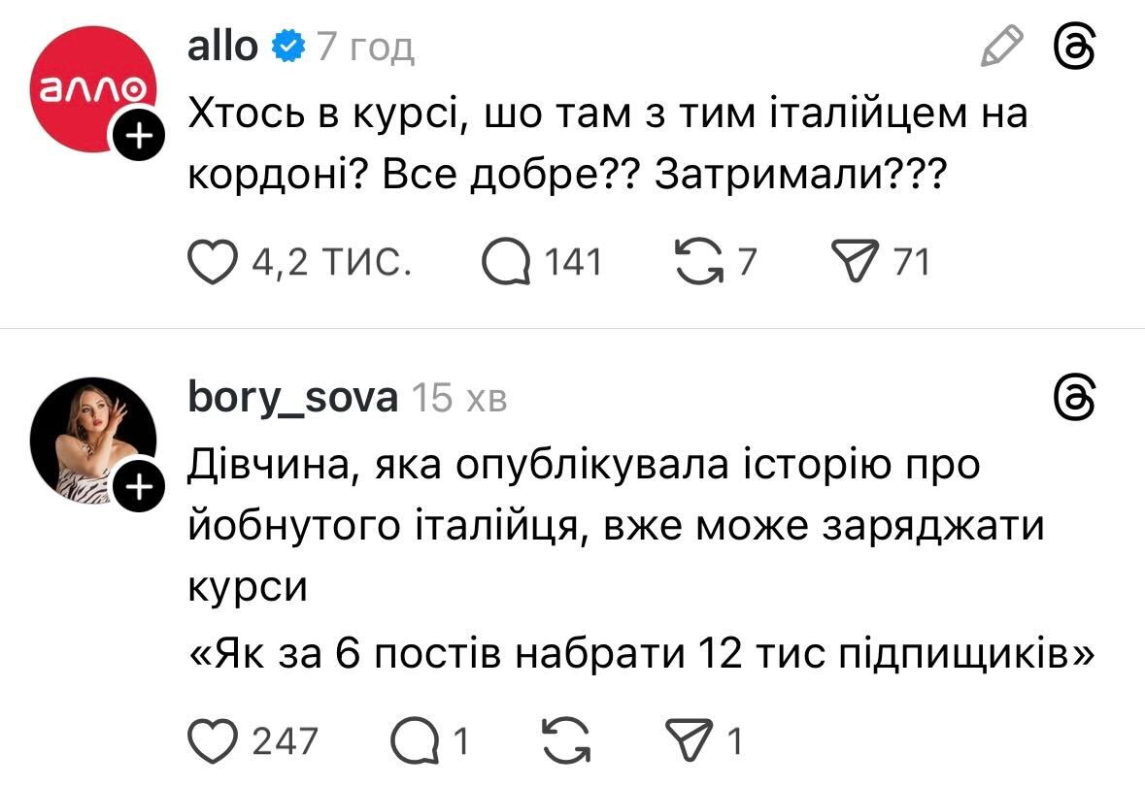Share the bory_sova post via send icon
The height and width of the screenshot is (786, 1145).
[x=695, y=741]
